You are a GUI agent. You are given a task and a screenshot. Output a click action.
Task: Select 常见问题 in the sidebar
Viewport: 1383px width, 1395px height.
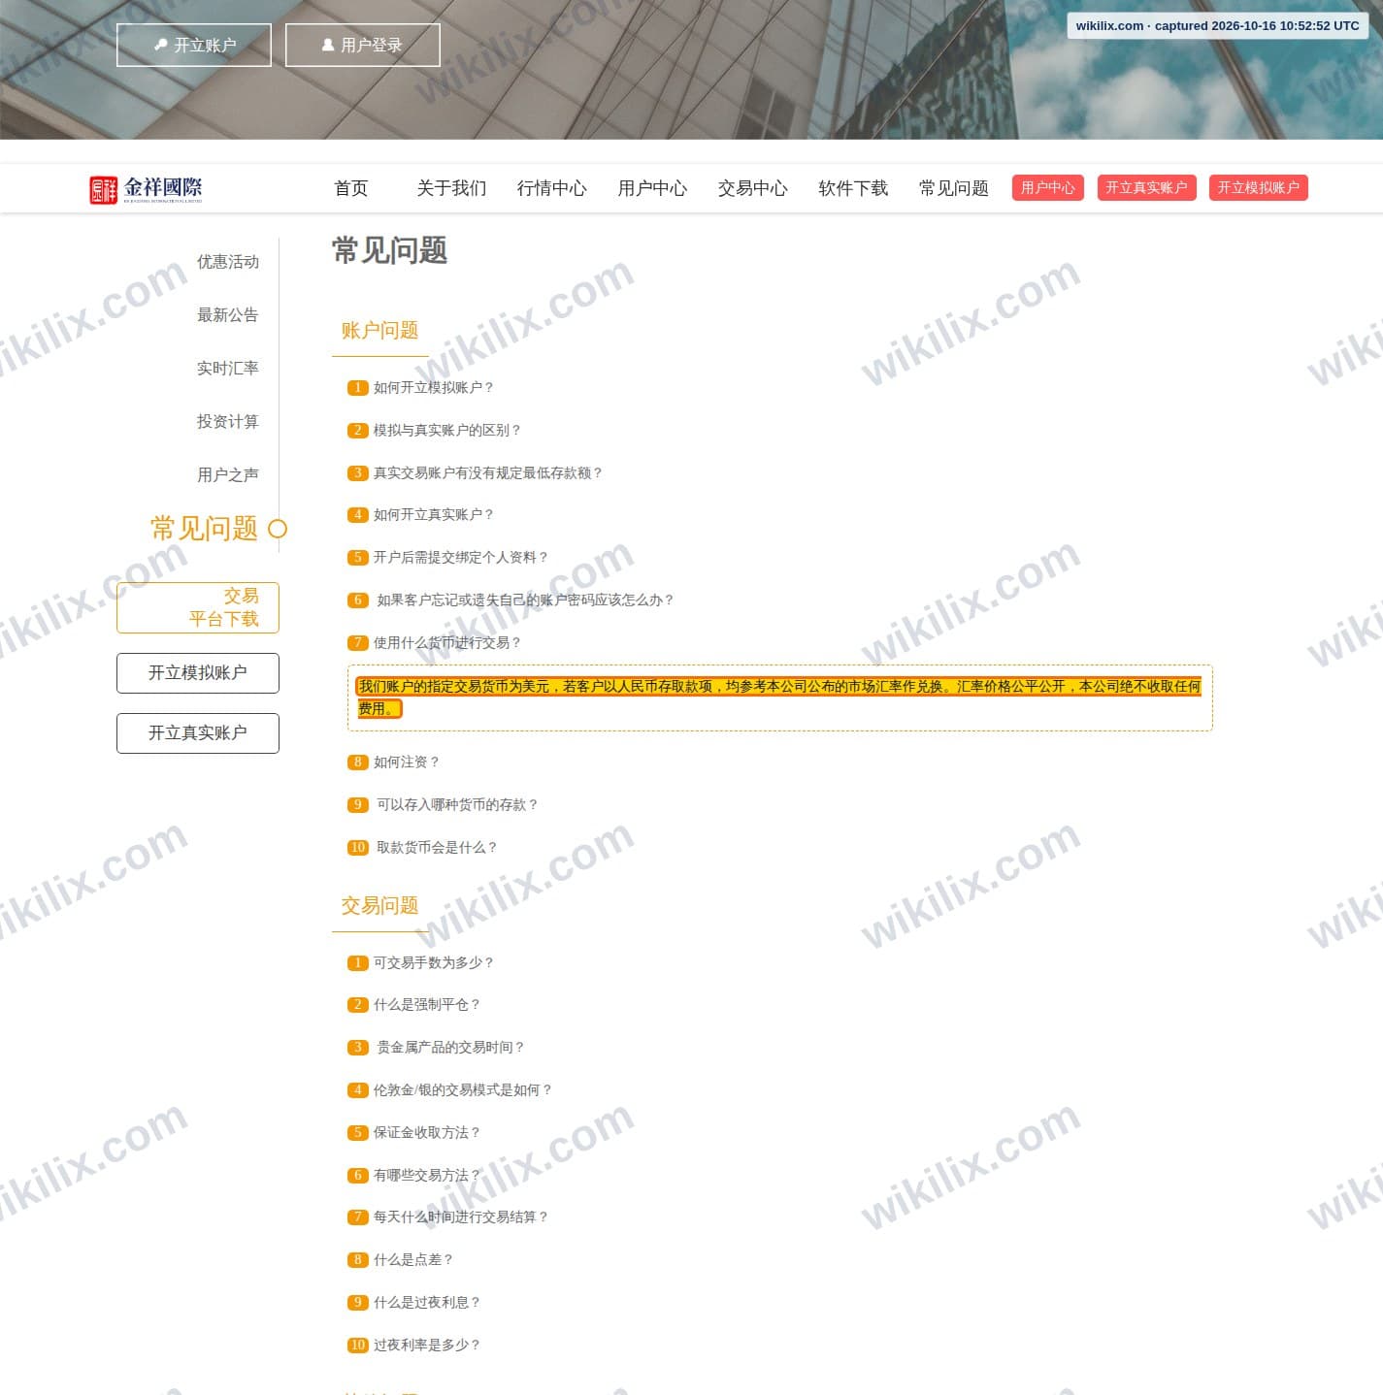[205, 529]
